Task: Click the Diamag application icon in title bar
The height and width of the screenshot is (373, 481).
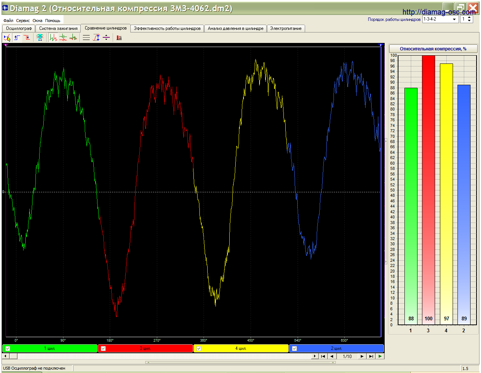Action: [x=5, y=8]
